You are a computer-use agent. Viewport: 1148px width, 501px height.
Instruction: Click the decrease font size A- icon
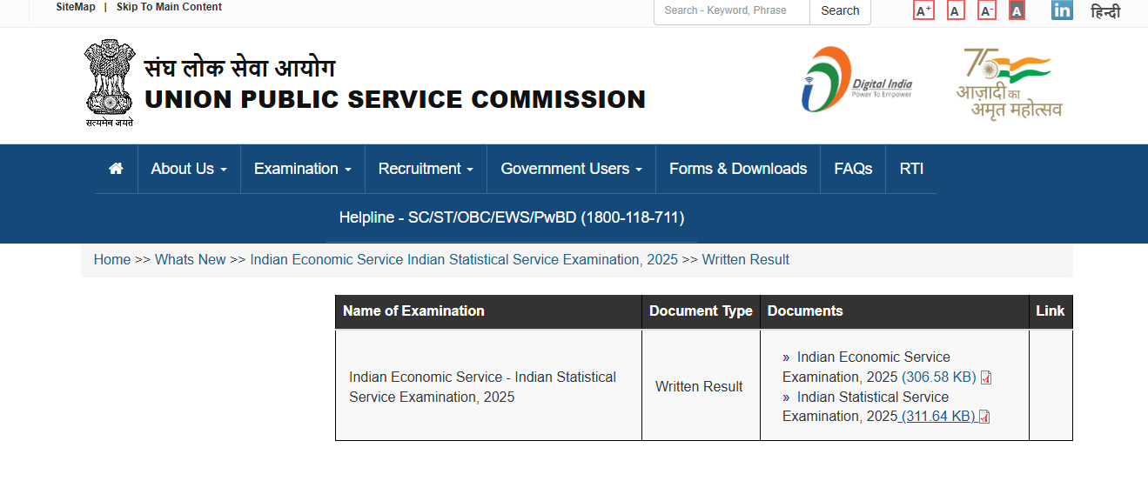point(987,11)
